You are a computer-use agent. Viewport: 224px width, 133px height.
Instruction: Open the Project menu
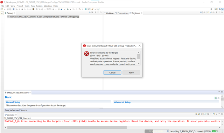click(x=20, y=6)
